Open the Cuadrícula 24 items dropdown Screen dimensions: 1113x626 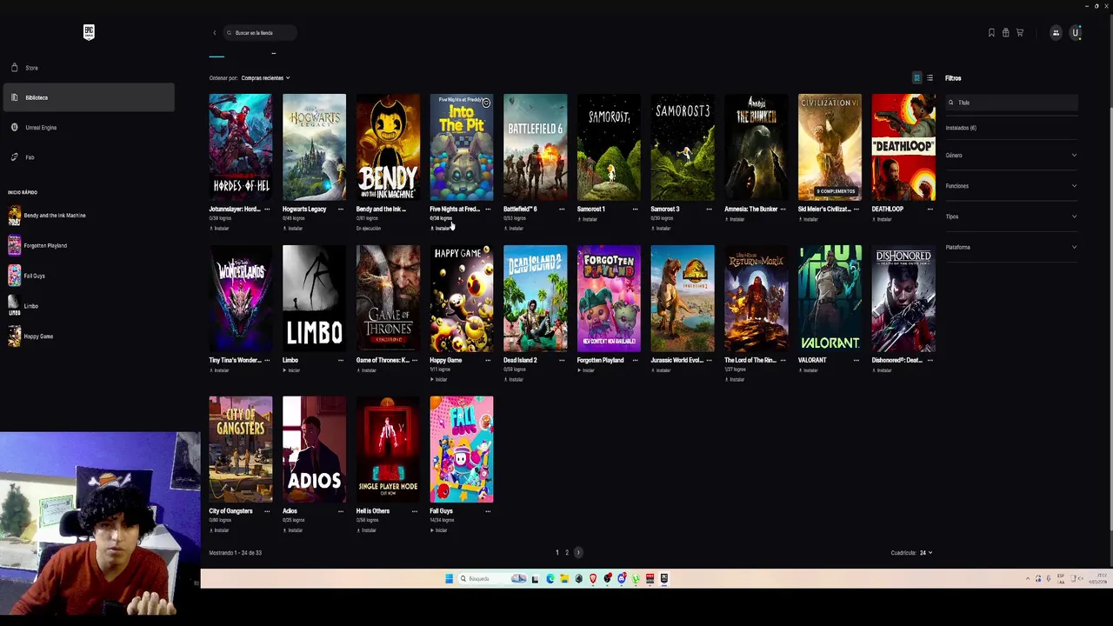(927, 553)
